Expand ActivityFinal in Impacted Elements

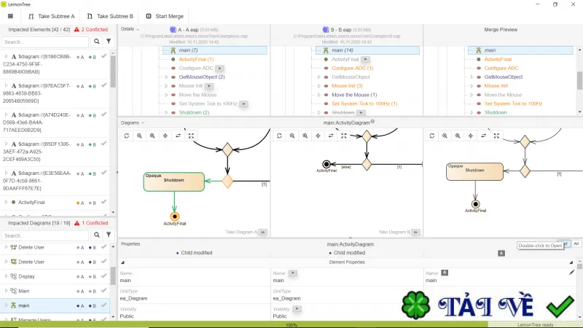(x=6, y=203)
